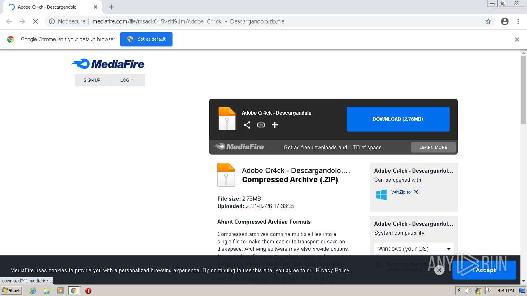
Task: Click 'Compressed Archive (.ZIP)' heading
Action: tap(290, 180)
